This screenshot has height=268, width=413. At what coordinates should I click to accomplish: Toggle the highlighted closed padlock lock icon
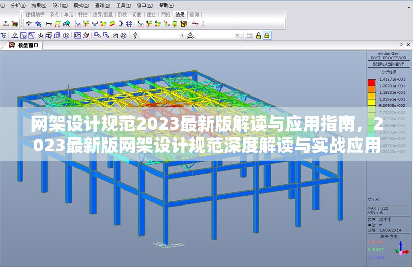267,35
